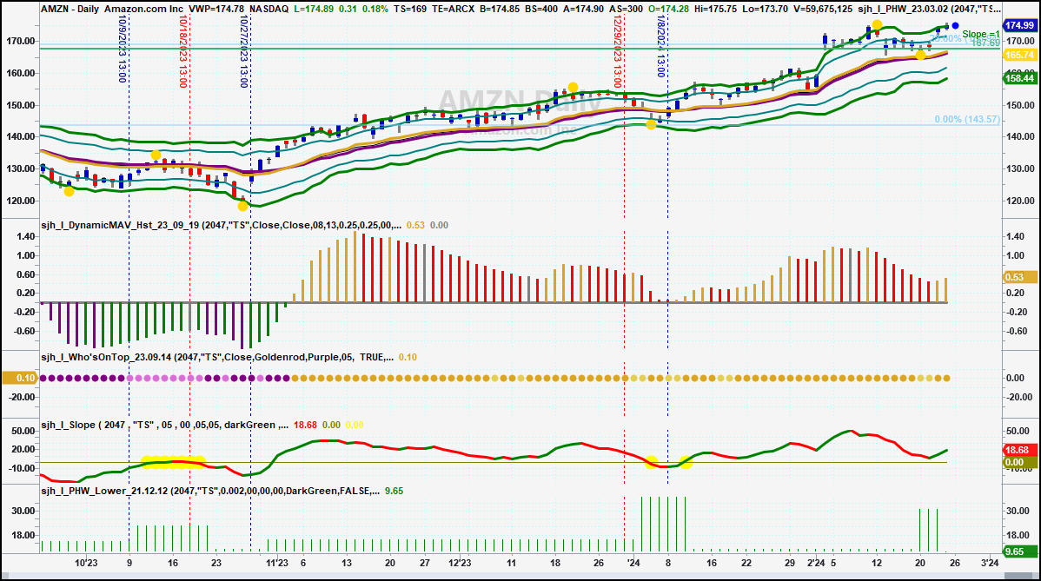This screenshot has width=1041, height=581.
Task: Select the 10/9/2023 13:00 vertical time marker
Action: 123,50
